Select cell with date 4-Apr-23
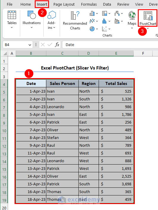This screenshot has height=210, width=158. [x=31, y=107]
